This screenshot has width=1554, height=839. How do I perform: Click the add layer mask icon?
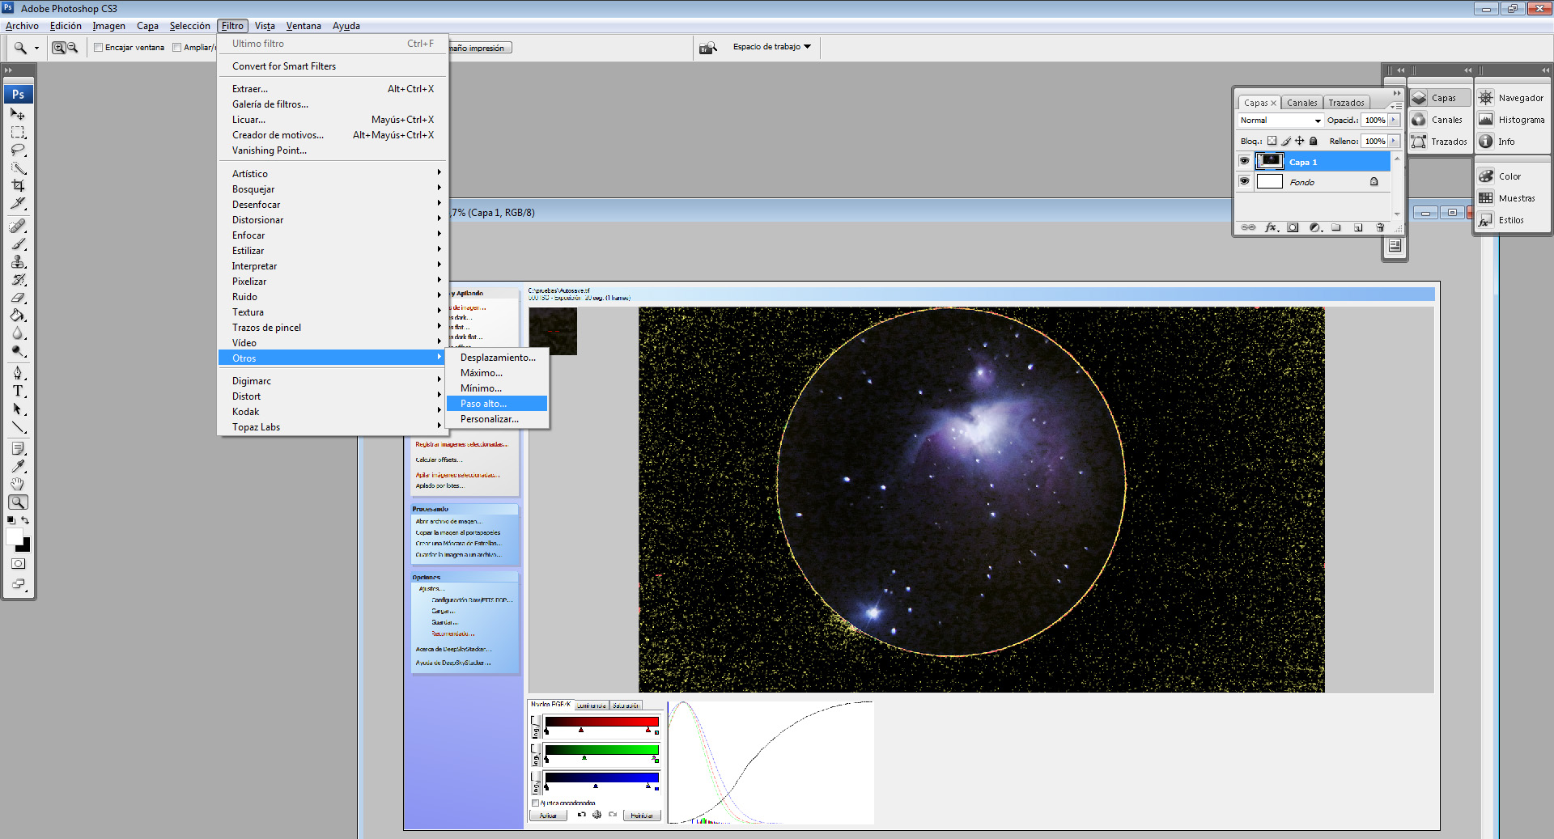pyautogui.click(x=1293, y=227)
